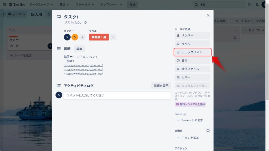Click 無料トライアルを開始 badge
The image size is (269, 151).
point(190,104)
